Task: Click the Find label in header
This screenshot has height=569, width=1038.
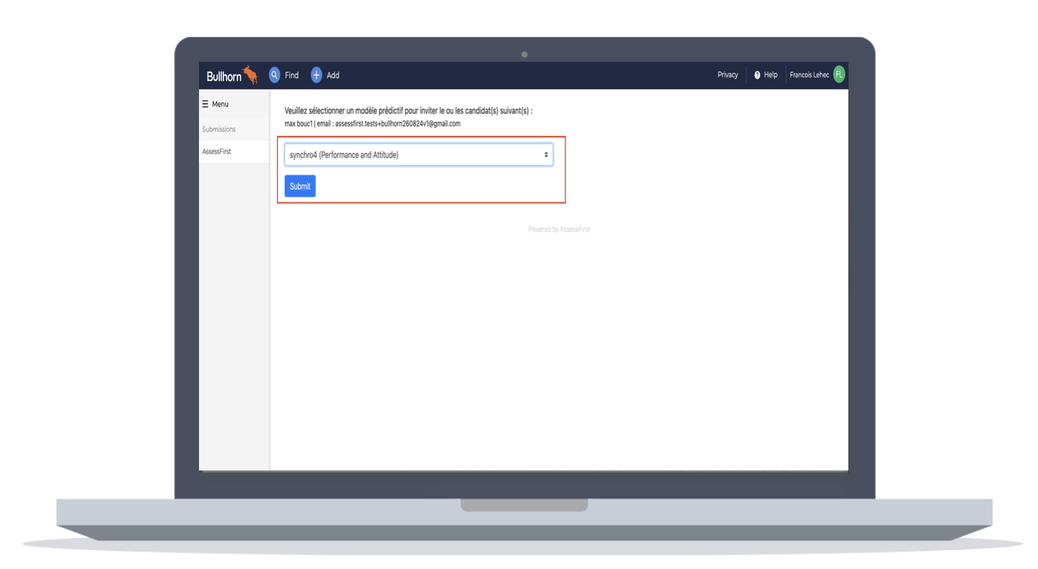Action: [291, 75]
